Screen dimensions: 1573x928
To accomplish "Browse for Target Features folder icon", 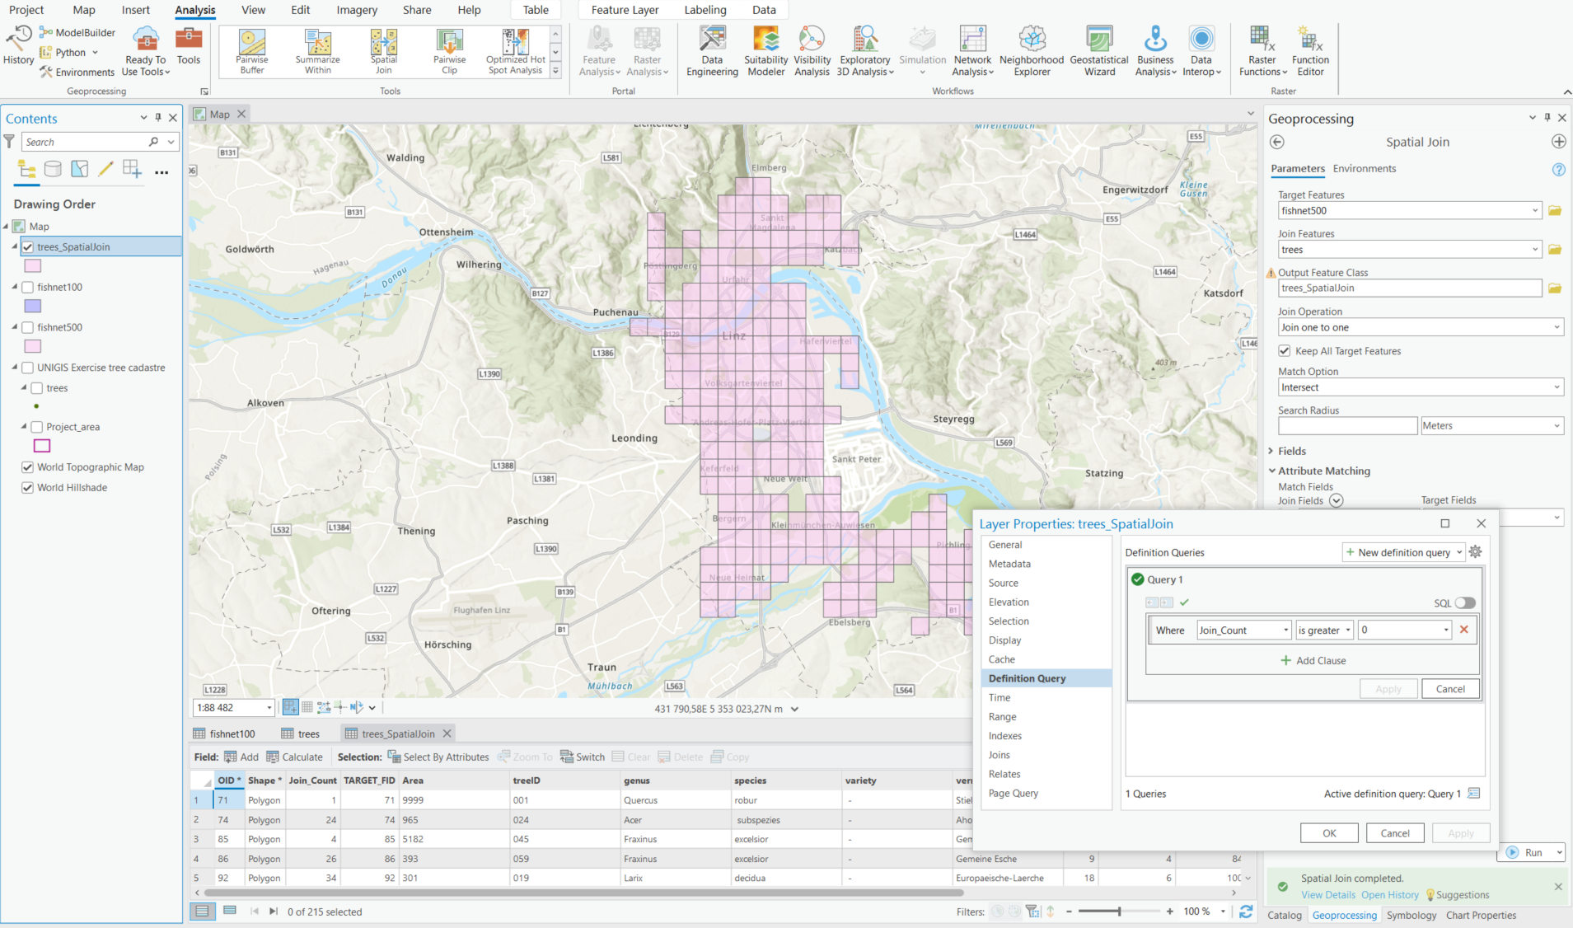I will coord(1555,211).
